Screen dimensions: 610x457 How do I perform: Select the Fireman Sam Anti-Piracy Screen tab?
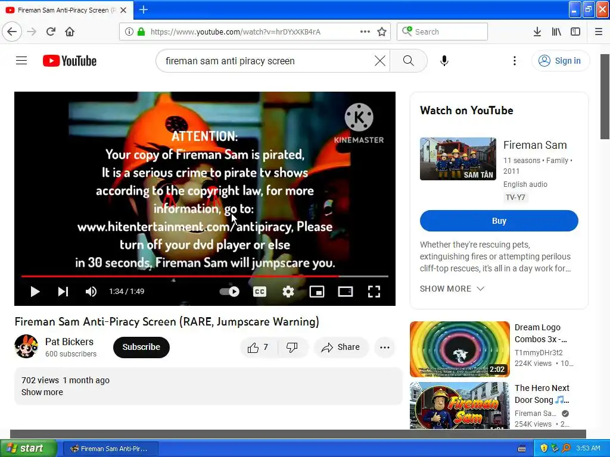pyautogui.click(x=67, y=10)
